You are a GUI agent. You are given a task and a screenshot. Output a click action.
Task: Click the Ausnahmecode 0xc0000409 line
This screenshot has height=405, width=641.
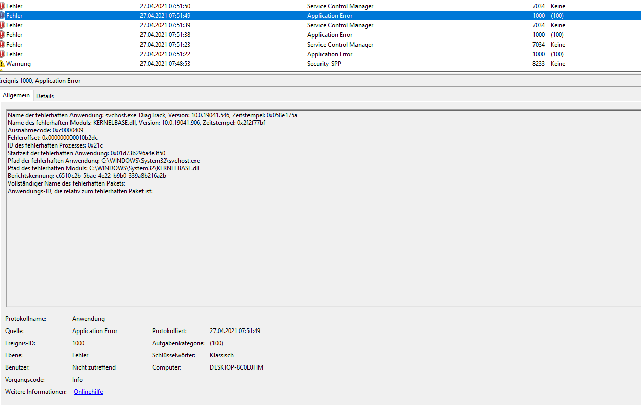pyautogui.click(x=46, y=130)
